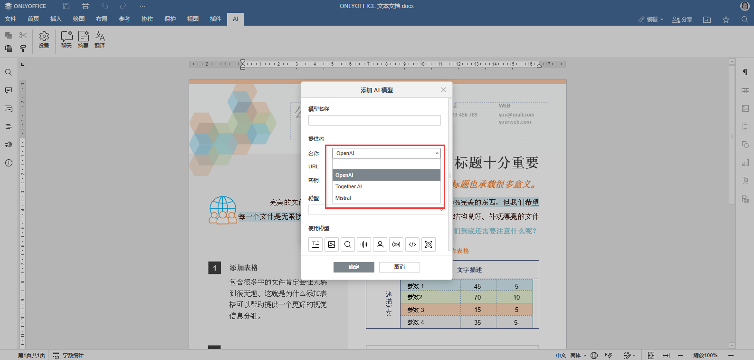Switch to the 首页 tab
754x360 pixels.
(33, 19)
